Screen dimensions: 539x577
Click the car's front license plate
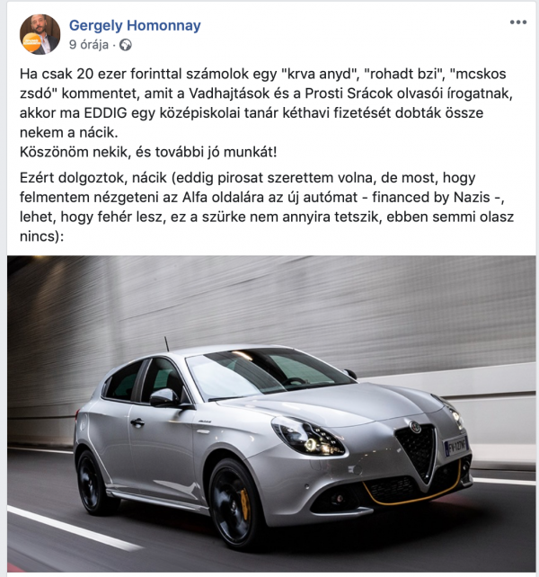[455, 445]
